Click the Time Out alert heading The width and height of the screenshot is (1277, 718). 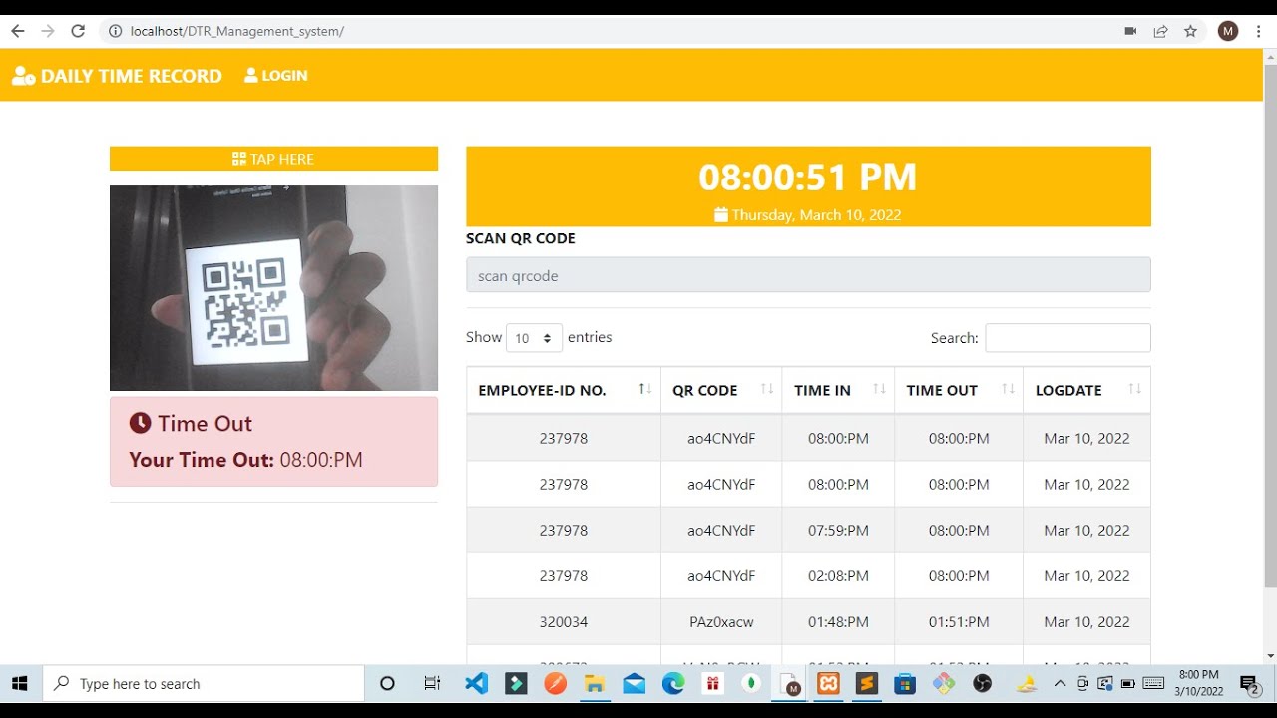coord(191,424)
